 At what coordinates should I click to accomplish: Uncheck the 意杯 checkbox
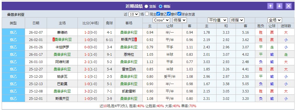(x=169, y=14)
